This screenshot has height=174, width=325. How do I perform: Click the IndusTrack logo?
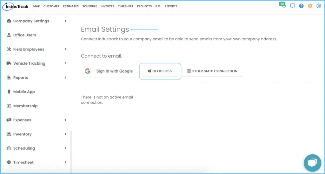tap(15, 6)
